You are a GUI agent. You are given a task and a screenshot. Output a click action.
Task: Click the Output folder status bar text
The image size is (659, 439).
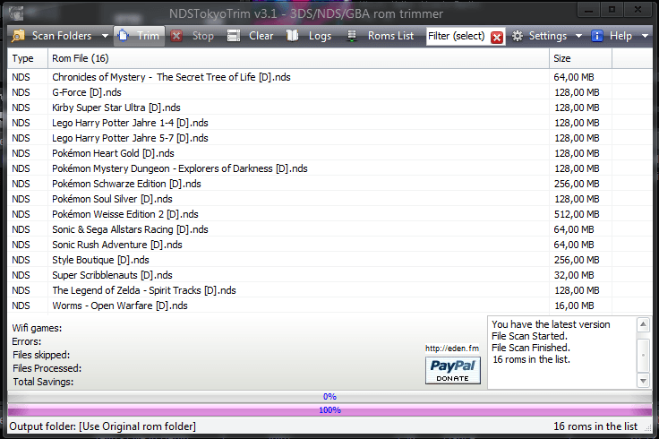tap(103, 426)
